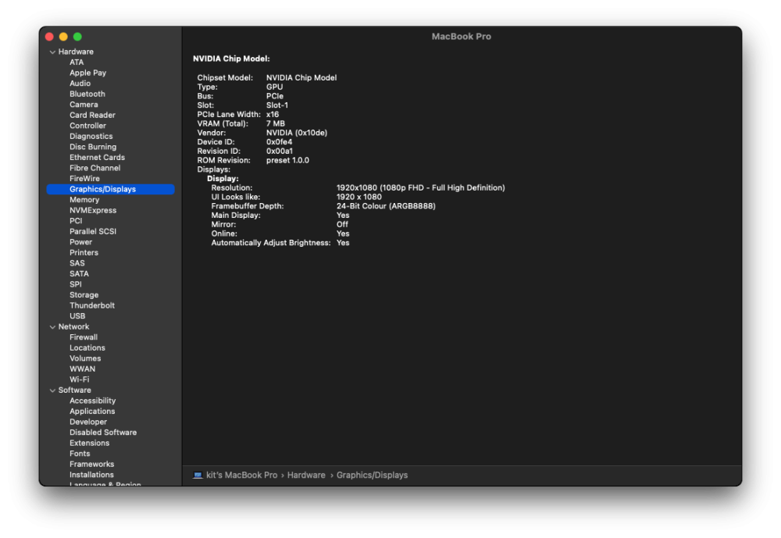Open the WWAN entry
This screenshot has height=538, width=781.
[82, 369]
